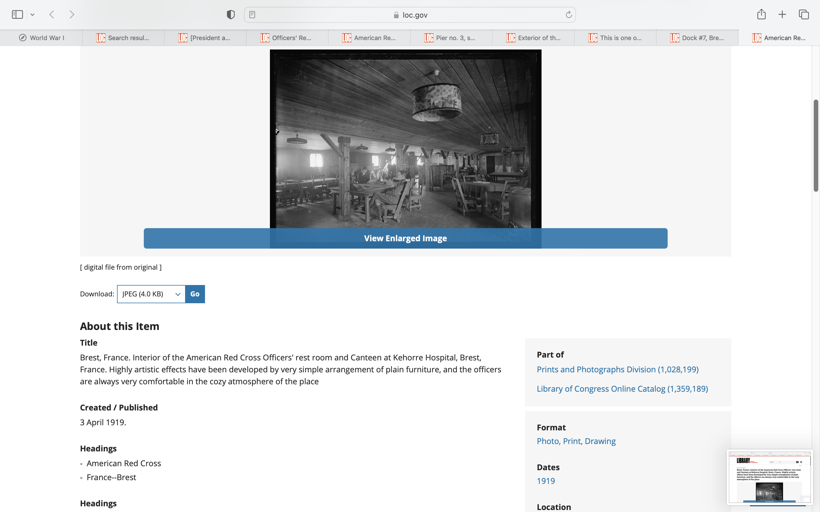Open the sidebar options chevron
The height and width of the screenshot is (512, 820).
tap(32, 15)
